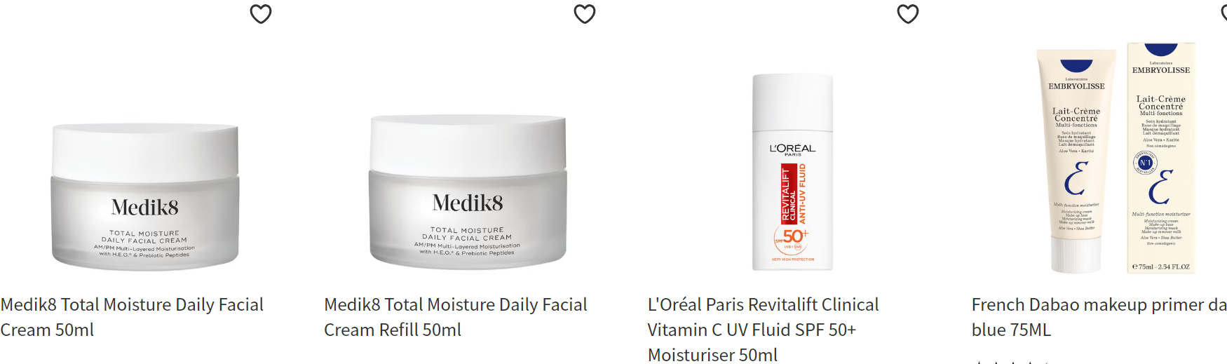The width and height of the screenshot is (1227, 364).
Task: Click the SPF 50+ badge on L'Oréal bottle
Action: (792, 238)
